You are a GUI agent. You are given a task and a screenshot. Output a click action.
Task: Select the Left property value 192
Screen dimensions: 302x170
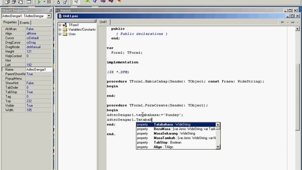pos(39,65)
